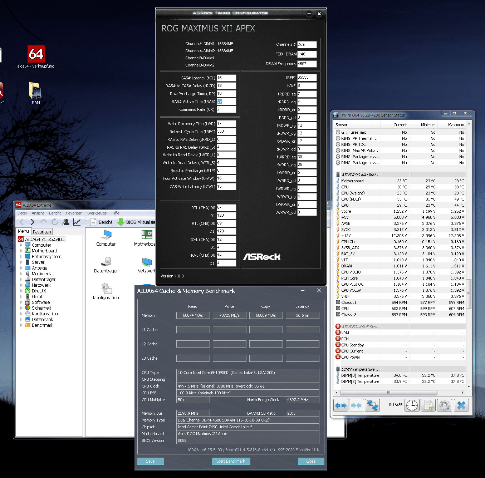Click the HWiNFO vertical scrollbar thumb
This screenshot has height=478, width=485.
(469, 294)
